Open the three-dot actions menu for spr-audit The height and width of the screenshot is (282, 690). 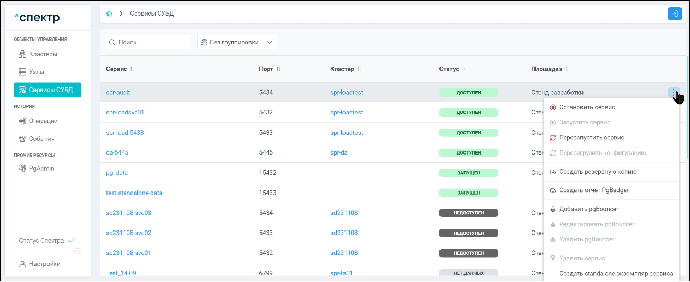[674, 93]
